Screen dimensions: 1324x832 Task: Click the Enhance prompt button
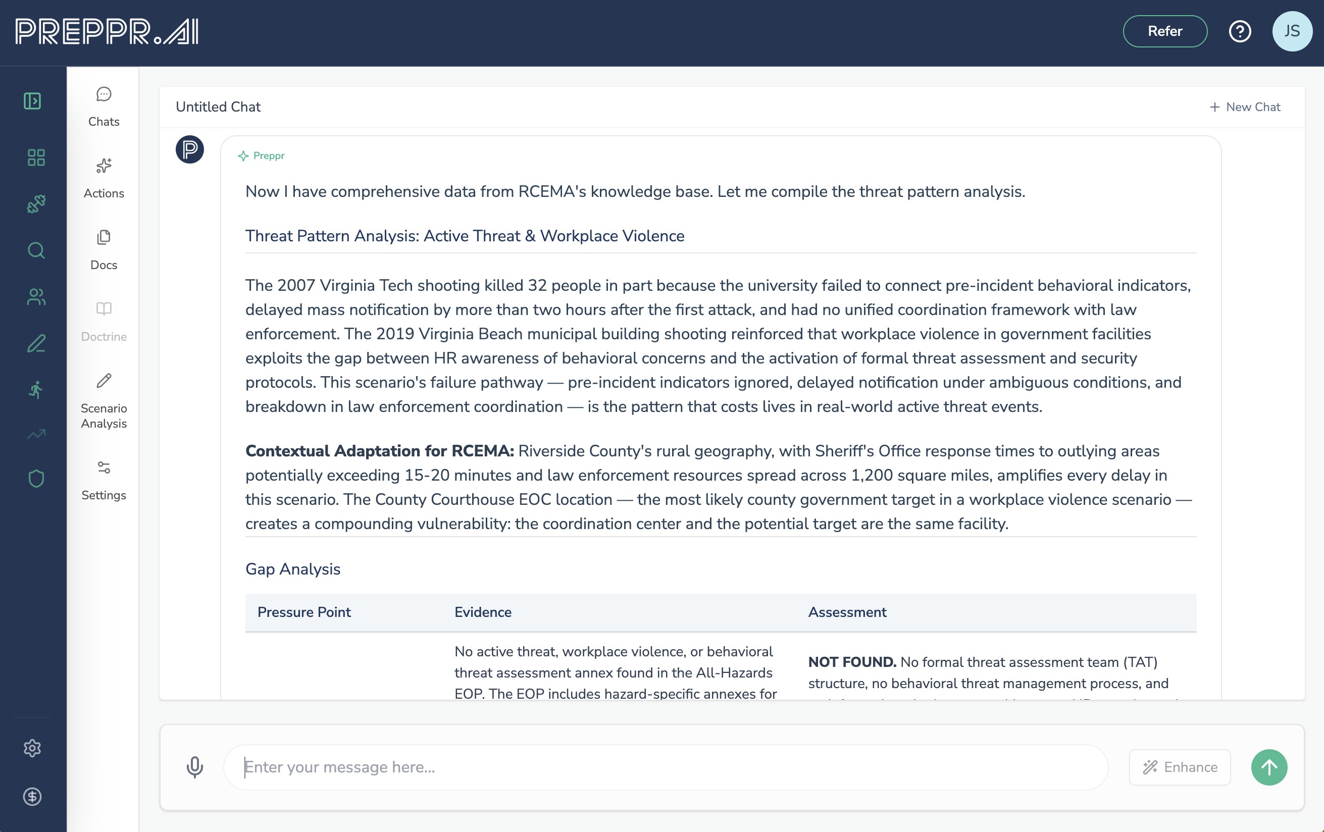pyautogui.click(x=1180, y=767)
